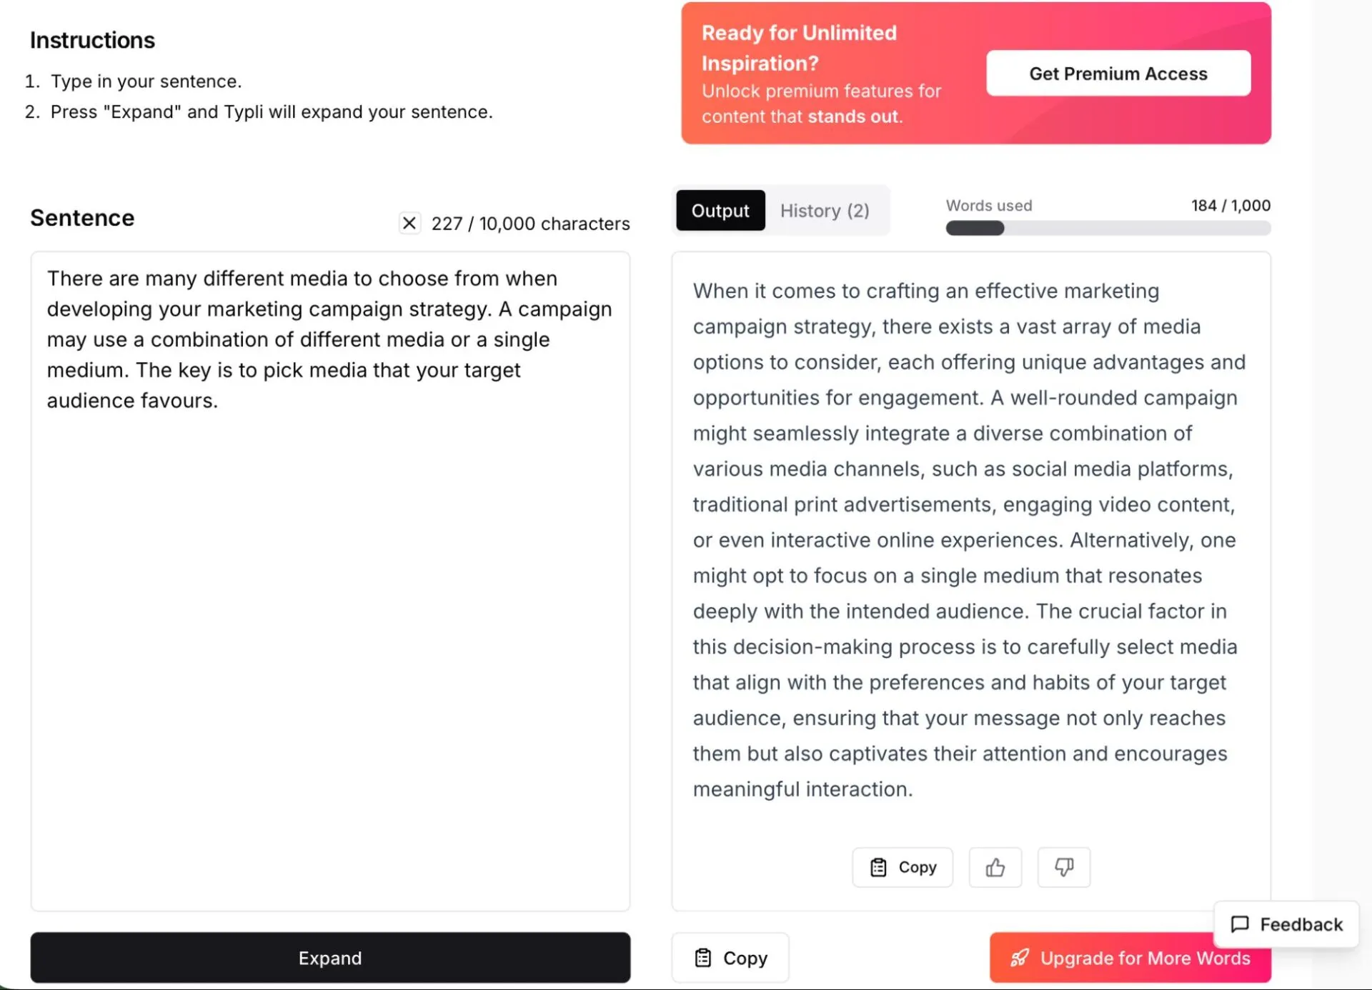Switch to the Output tab

point(720,211)
